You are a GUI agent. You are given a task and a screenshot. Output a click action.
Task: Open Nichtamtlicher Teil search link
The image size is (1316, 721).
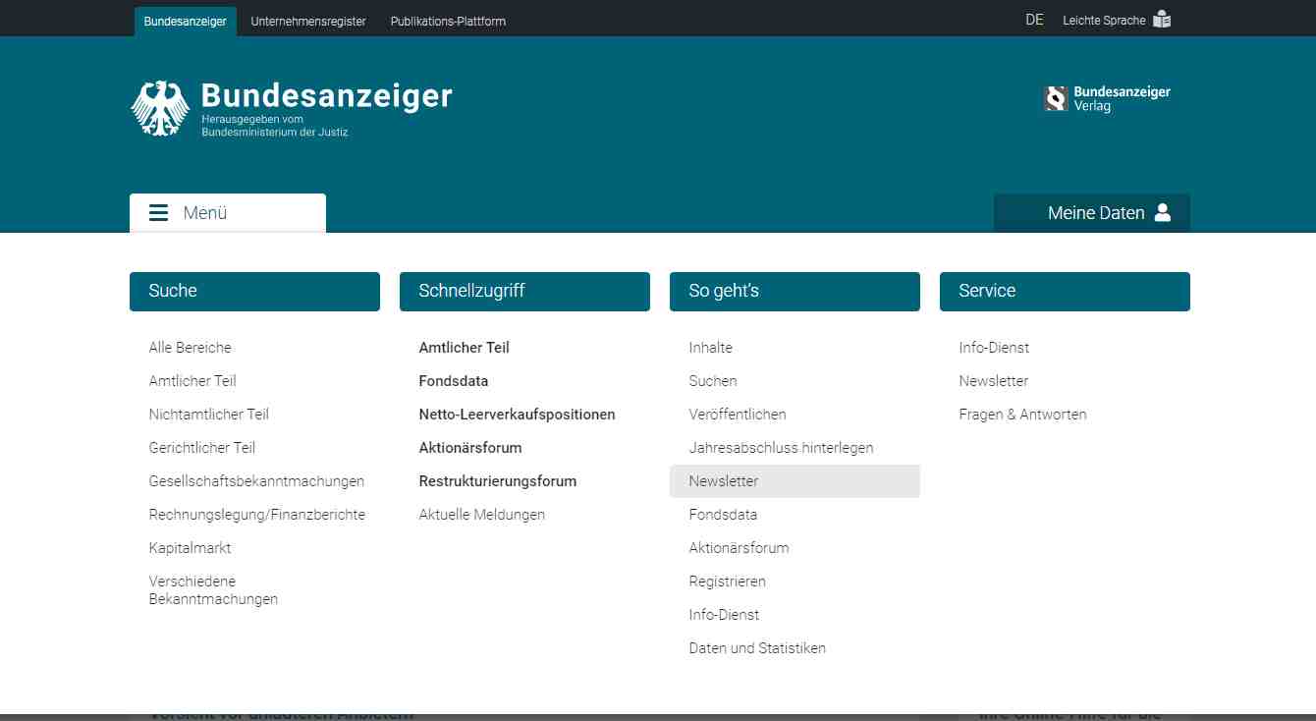tap(209, 415)
